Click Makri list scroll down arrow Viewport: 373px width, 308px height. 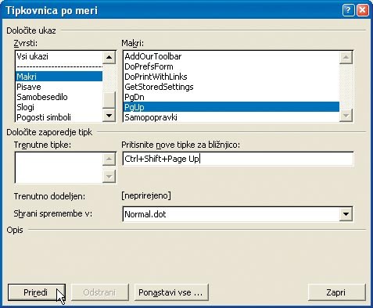[x=346, y=115]
